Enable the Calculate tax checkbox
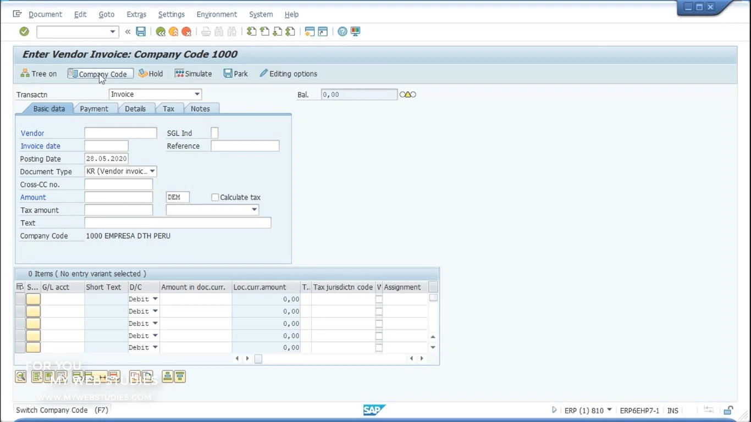 pyautogui.click(x=215, y=197)
